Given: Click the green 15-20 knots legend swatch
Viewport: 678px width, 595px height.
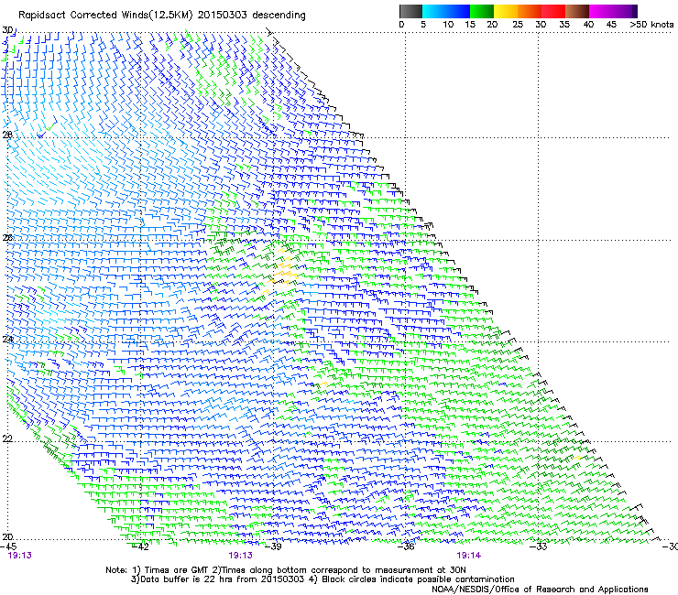Looking at the screenshot, I should click(482, 11).
